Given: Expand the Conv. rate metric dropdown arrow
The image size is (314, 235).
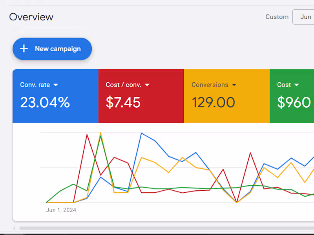Looking at the screenshot, I should tap(56, 85).
